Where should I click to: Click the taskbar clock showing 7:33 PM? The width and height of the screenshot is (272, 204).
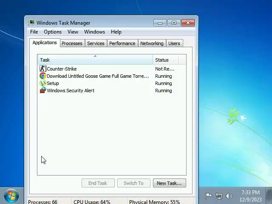pyautogui.click(x=250, y=196)
